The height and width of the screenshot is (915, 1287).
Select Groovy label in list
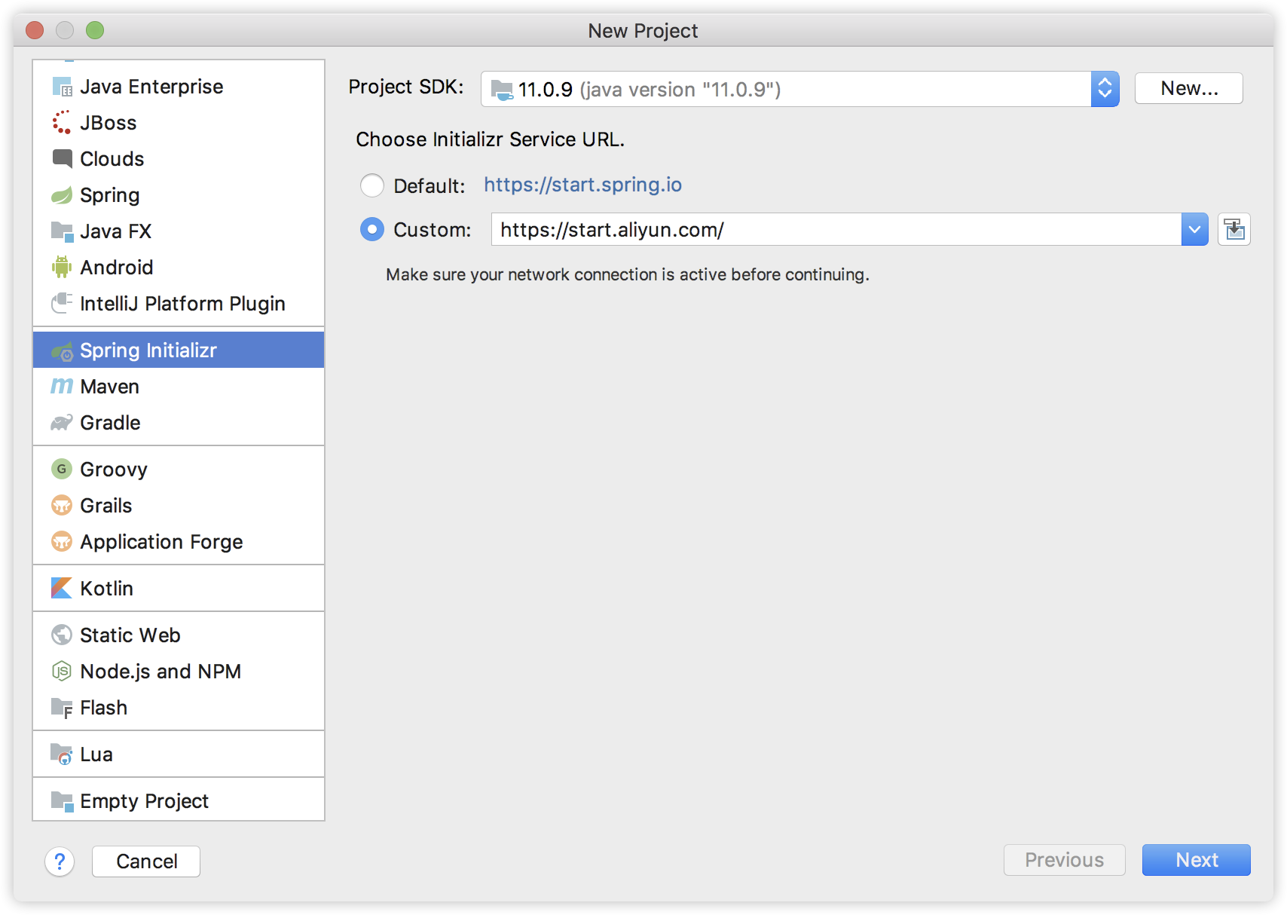coord(114,470)
